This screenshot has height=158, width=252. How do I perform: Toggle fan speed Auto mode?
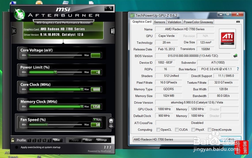[x=97, y=120]
